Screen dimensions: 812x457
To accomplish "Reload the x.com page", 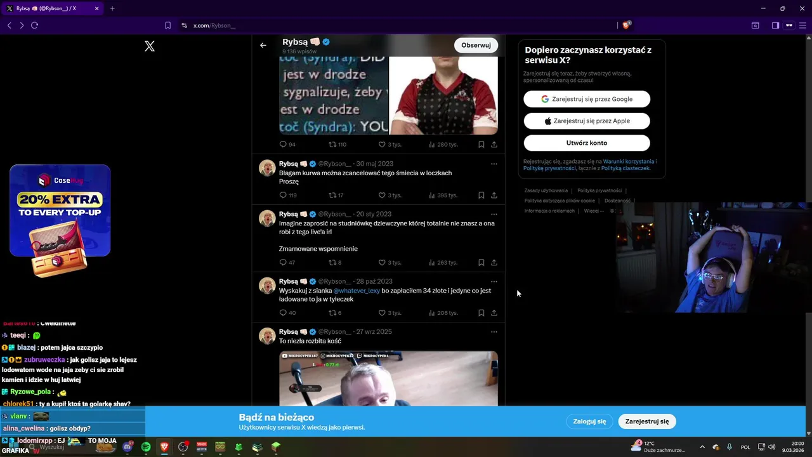I will point(35,25).
